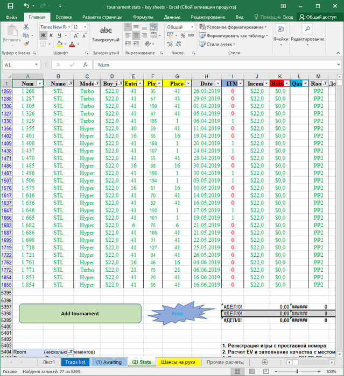Switch to the Traps list sheet tab
344x376 pixels.
75,362
